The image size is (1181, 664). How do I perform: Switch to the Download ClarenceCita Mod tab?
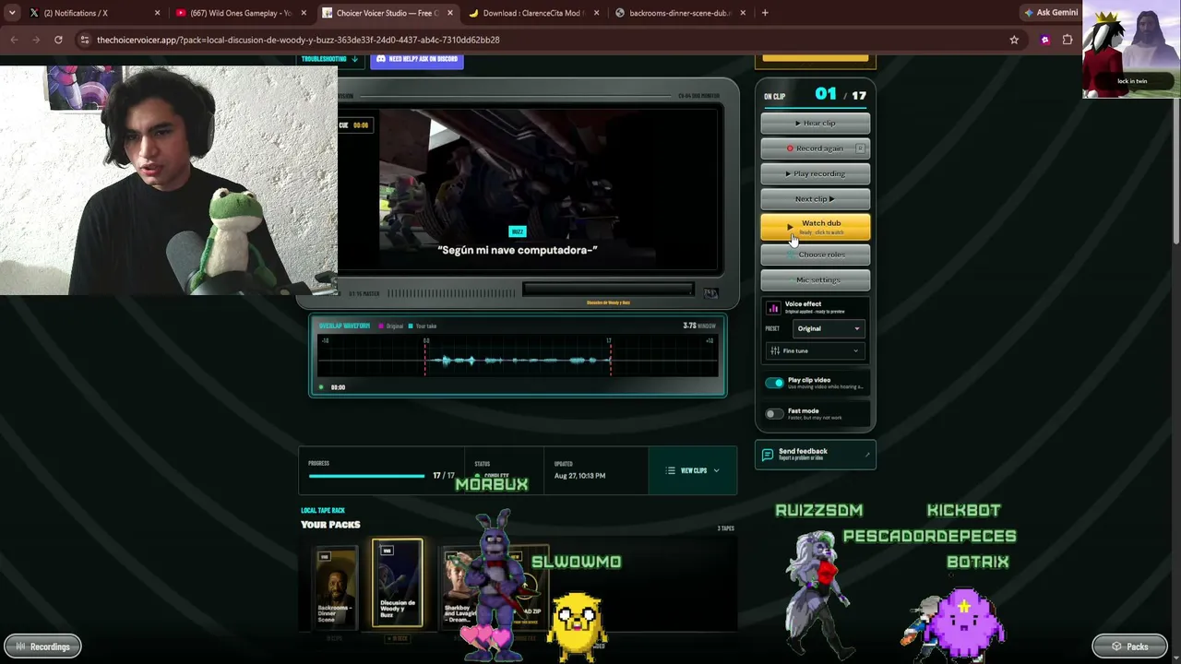(535, 13)
